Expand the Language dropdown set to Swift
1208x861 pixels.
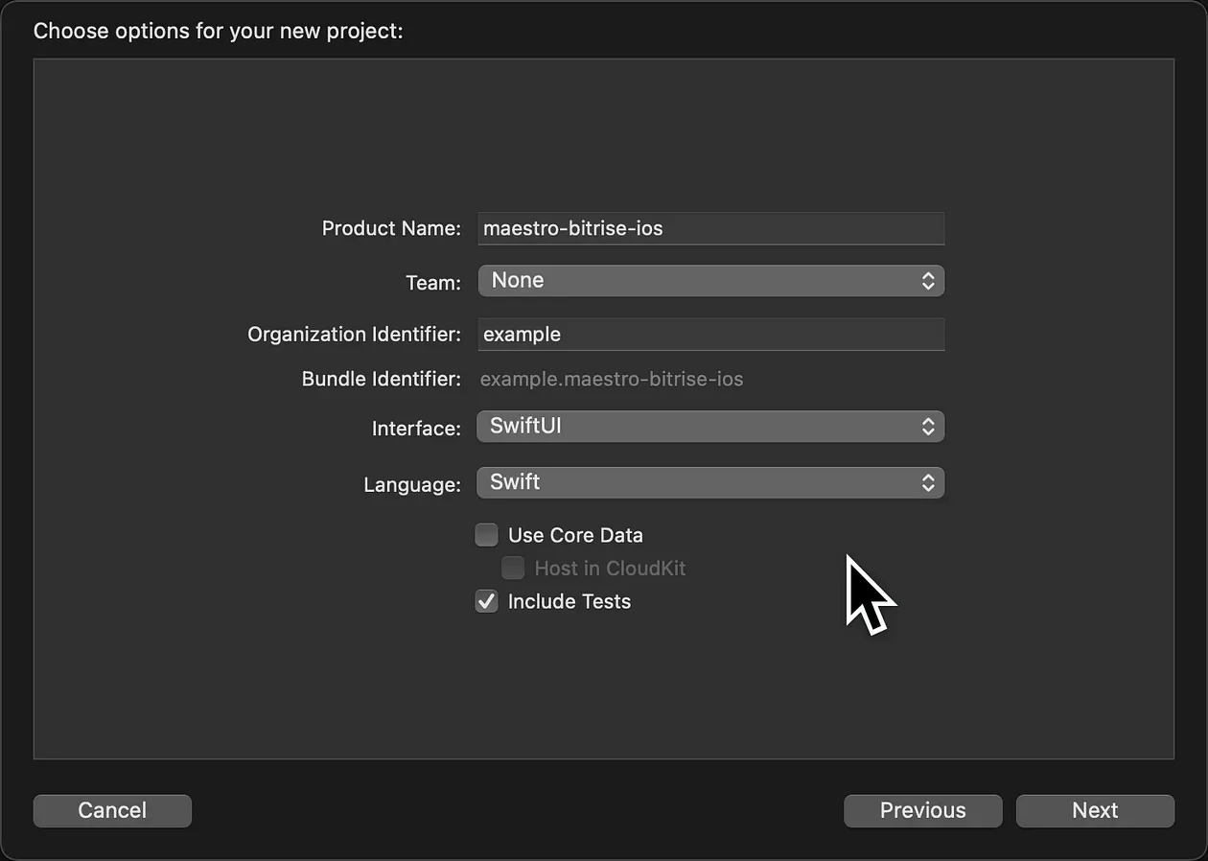tap(709, 483)
